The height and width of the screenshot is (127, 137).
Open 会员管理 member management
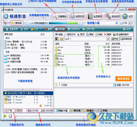[x=95, y=16]
